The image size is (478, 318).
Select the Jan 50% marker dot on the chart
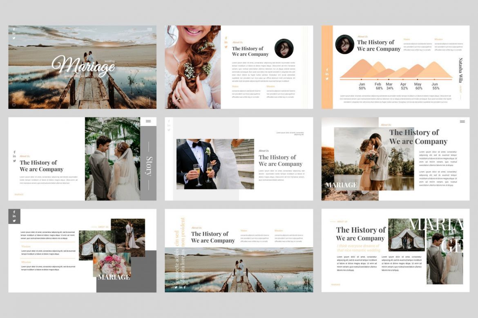tap(361, 79)
